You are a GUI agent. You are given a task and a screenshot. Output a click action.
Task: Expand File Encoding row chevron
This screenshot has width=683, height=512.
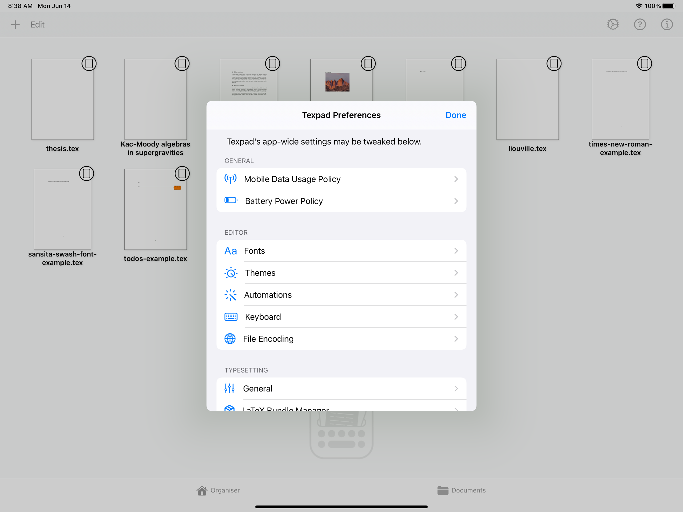click(x=456, y=339)
